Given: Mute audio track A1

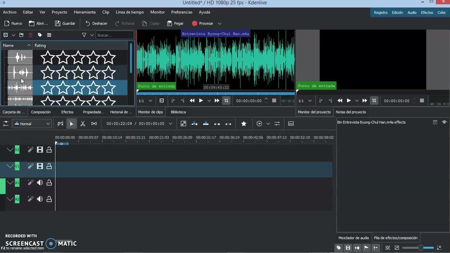Looking at the screenshot, I should 40,183.
